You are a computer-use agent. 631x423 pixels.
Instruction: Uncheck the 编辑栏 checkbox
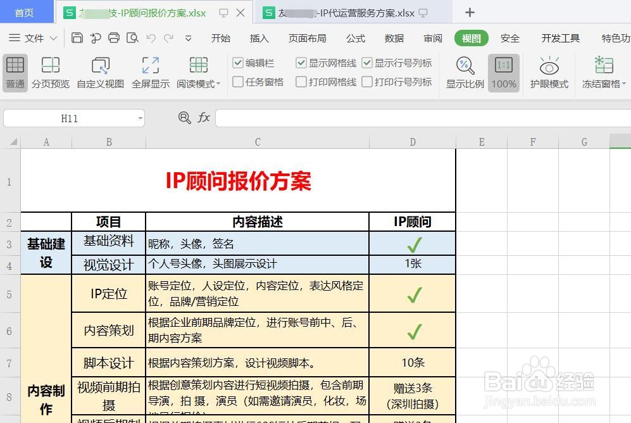point(237,63)
